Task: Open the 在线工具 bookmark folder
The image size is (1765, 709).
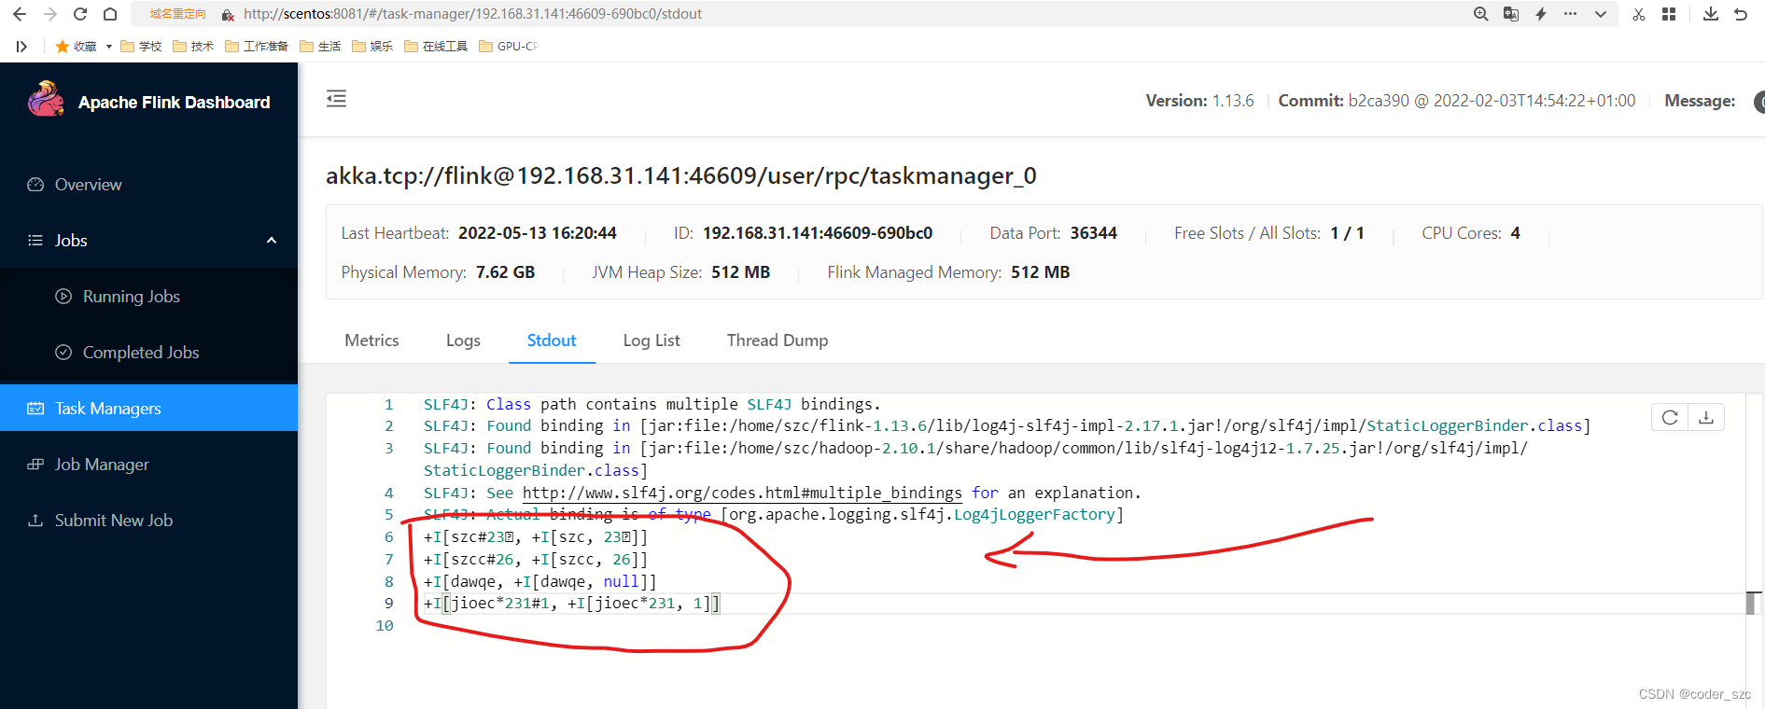Action: (x=436, y=47)
